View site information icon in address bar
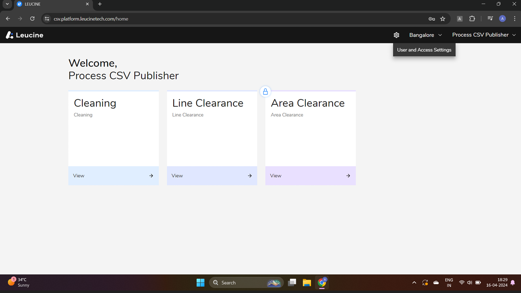The width and height of the screenshot is (521, 293). point(47,19)
